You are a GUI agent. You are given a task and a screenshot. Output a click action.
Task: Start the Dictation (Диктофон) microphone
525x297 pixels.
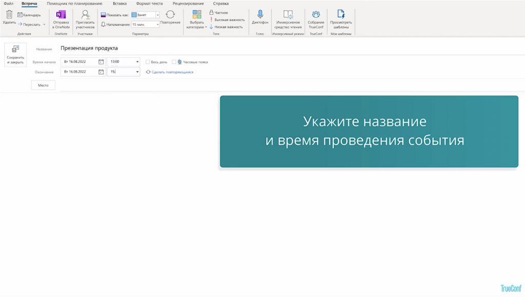260,17
